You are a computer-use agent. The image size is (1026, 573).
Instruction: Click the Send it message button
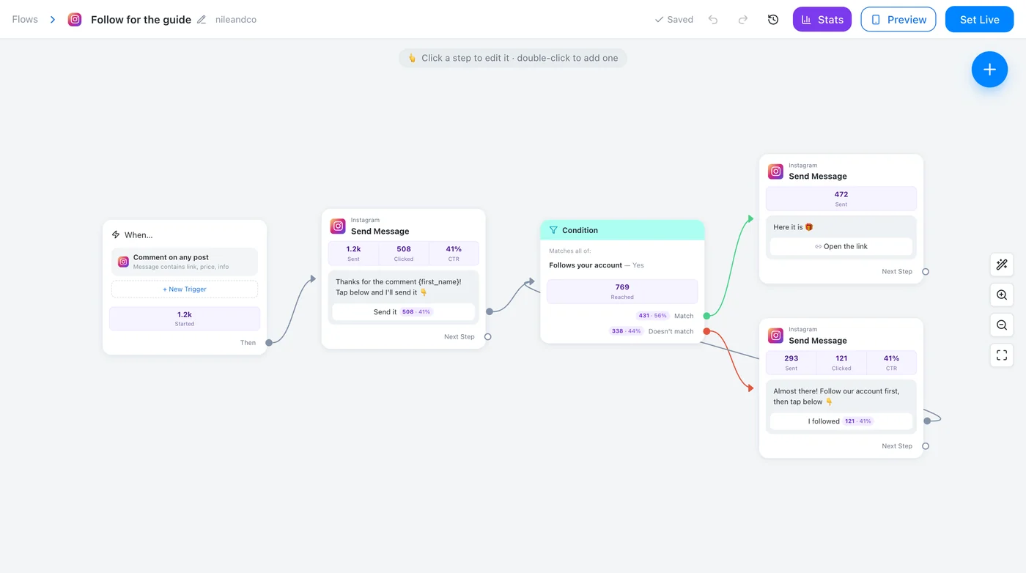[403, 312]
